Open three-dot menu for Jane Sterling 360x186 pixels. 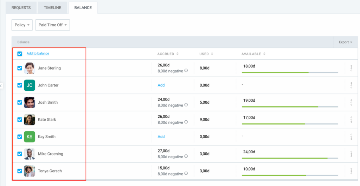tap(351, 68)
